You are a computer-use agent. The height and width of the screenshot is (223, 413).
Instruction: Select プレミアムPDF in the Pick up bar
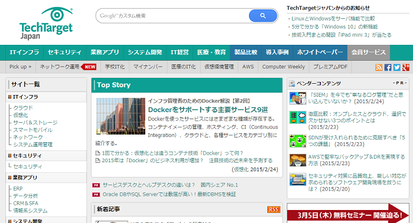330,67
